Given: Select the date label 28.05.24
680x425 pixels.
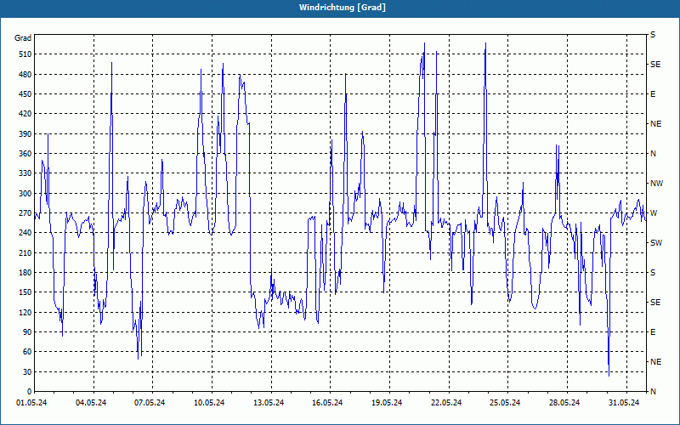Looking at the screenshot, I should point(564,403).
